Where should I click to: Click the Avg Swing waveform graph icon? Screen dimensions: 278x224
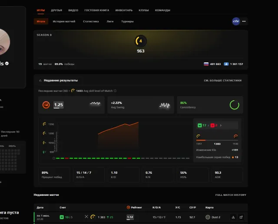pyautogui.click(x=165, y=105)
